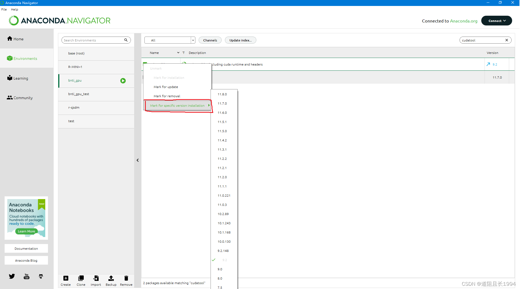520x289 pixels.
Task: Pick version 11.6.0 from the submenu
Action: point(224,112)
